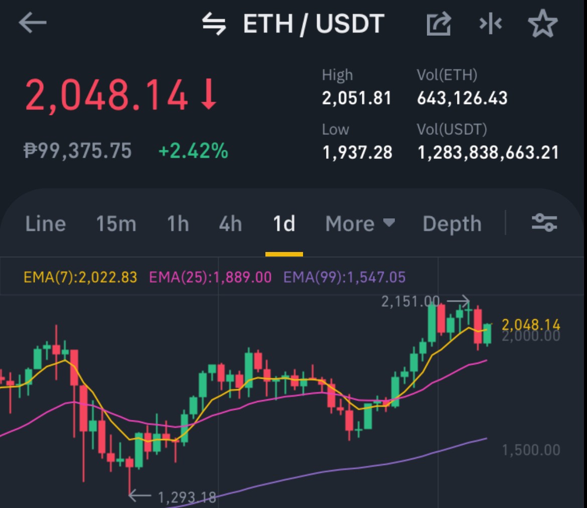Tap the swap pair arrows icon

[214, 24]
